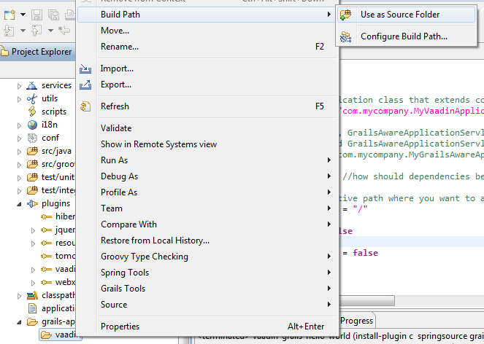
Task: Select the utils scissors icon
Action: point(32,98)
